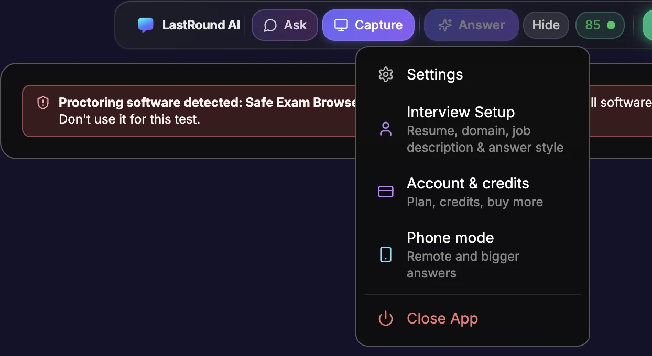
Task: Select Phone mode from the menu
Action: [473, 255]
